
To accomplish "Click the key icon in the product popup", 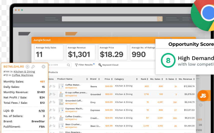I will tap(33, 67).
